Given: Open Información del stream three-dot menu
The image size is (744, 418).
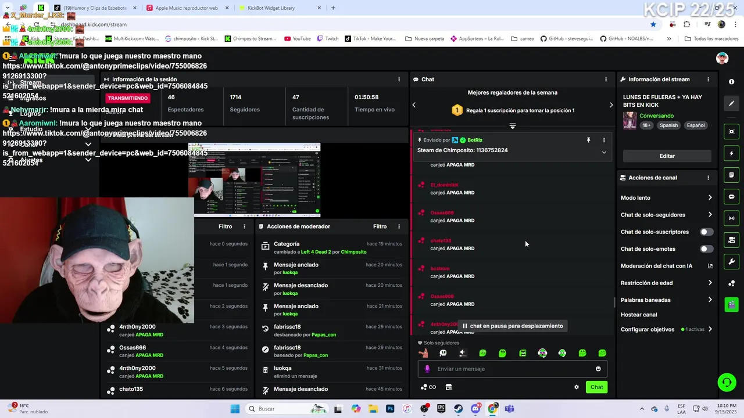Looking at the screenshot, I should click(708, 80).
